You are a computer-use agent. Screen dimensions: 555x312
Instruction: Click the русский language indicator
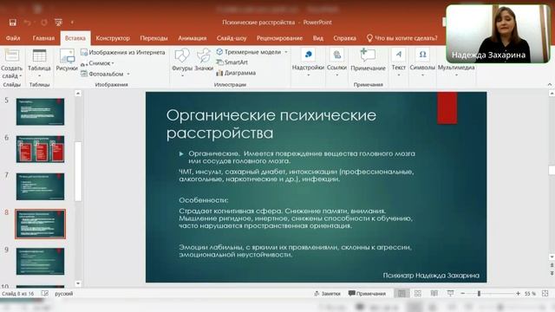click(63, 294)
